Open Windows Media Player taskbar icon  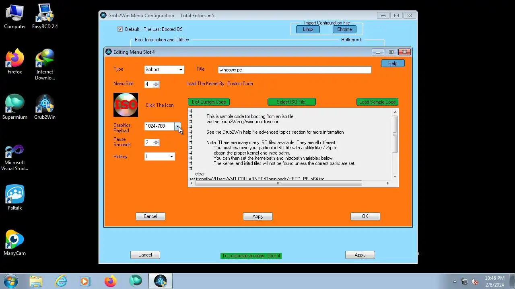click(85, 281)
